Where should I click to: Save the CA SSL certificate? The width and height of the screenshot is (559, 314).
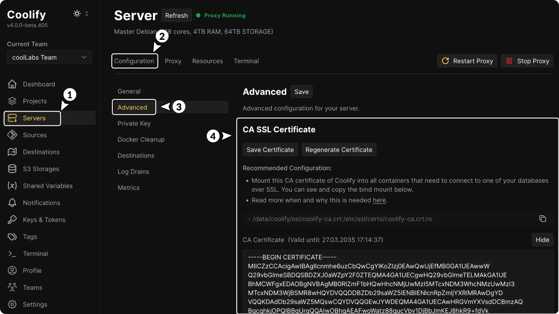point(270,149)
